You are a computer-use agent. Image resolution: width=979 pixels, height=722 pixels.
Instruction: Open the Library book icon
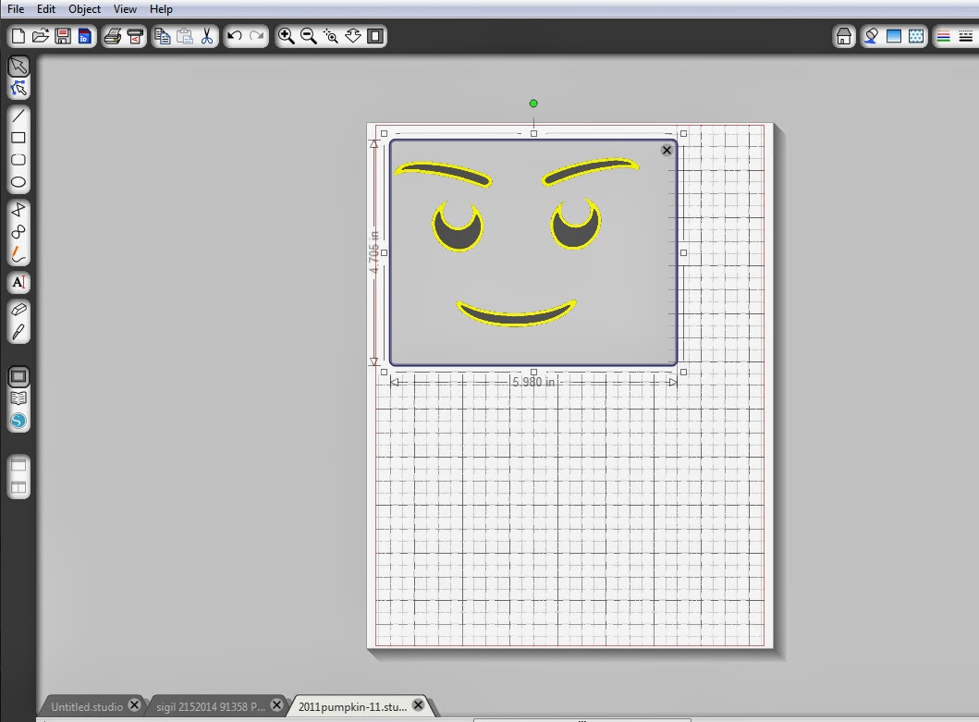pyautogui.click(x=18, y=398)
